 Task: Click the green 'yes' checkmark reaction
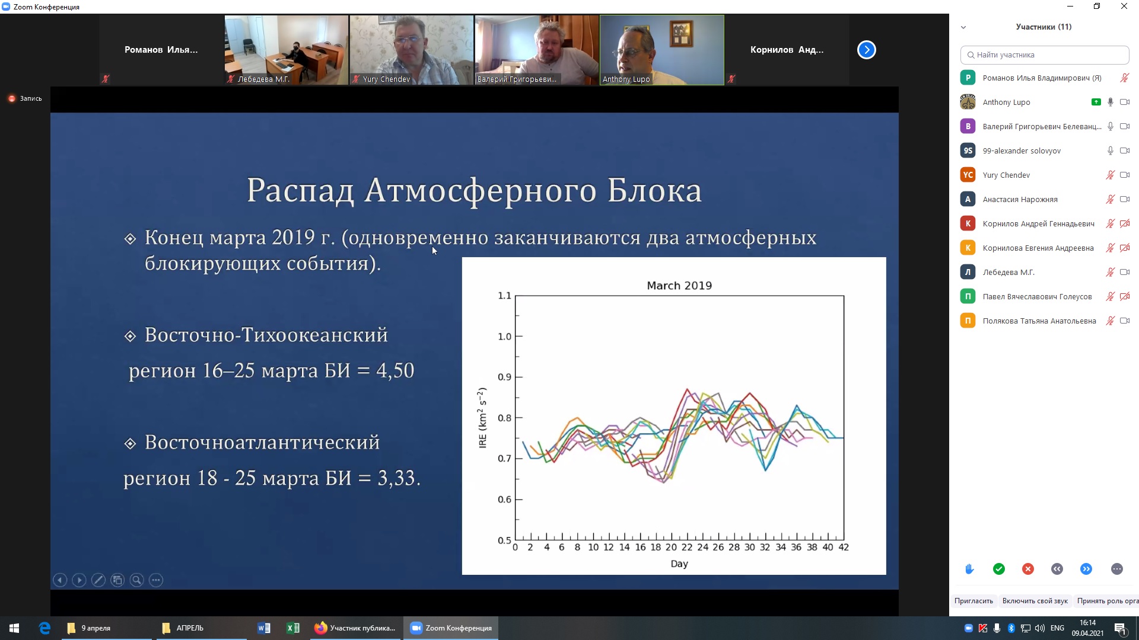[999, 569]
